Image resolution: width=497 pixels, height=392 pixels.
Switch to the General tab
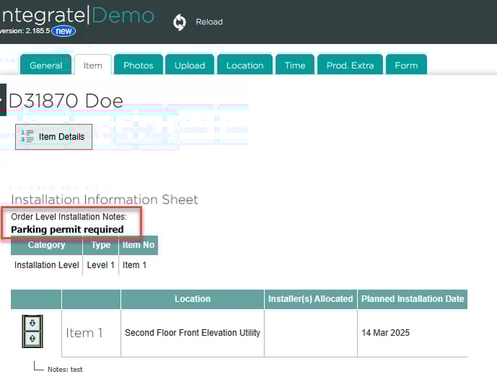[x=46, y=65]
